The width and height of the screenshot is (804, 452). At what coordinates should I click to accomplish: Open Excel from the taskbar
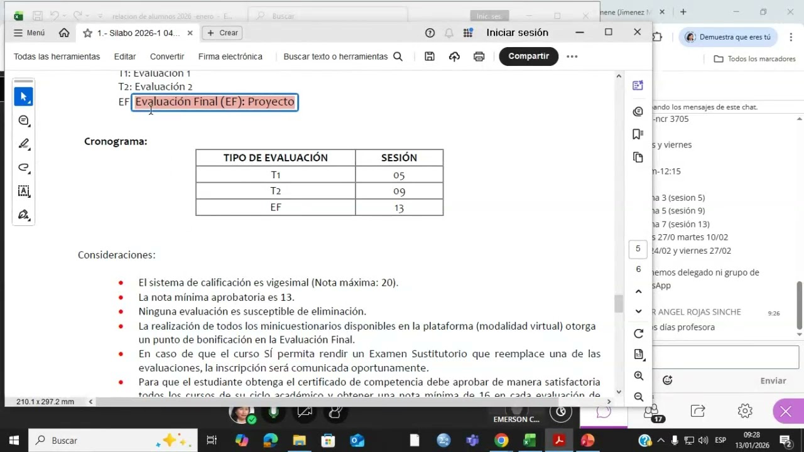(x=530, y=441)
